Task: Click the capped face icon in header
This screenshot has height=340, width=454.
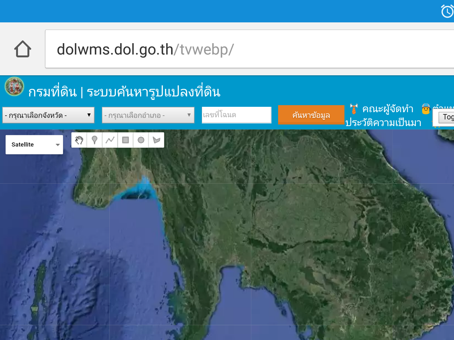Action: pos(426,109)
